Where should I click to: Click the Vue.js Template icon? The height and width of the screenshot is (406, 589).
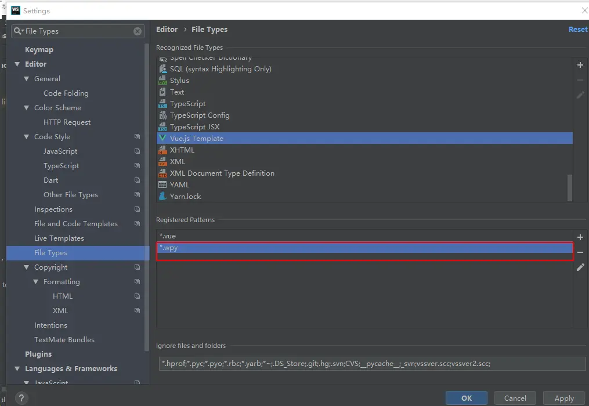tap(162, 138)
